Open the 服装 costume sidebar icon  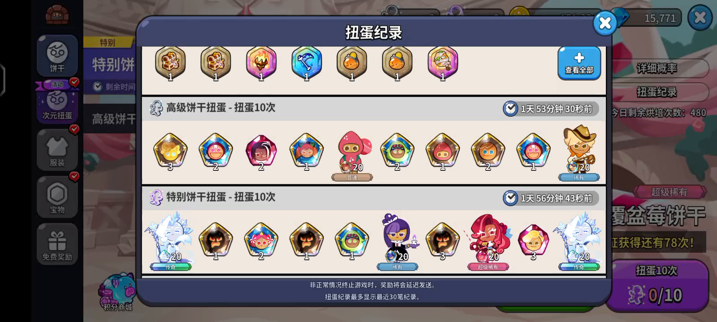click(x=57, y=150)
